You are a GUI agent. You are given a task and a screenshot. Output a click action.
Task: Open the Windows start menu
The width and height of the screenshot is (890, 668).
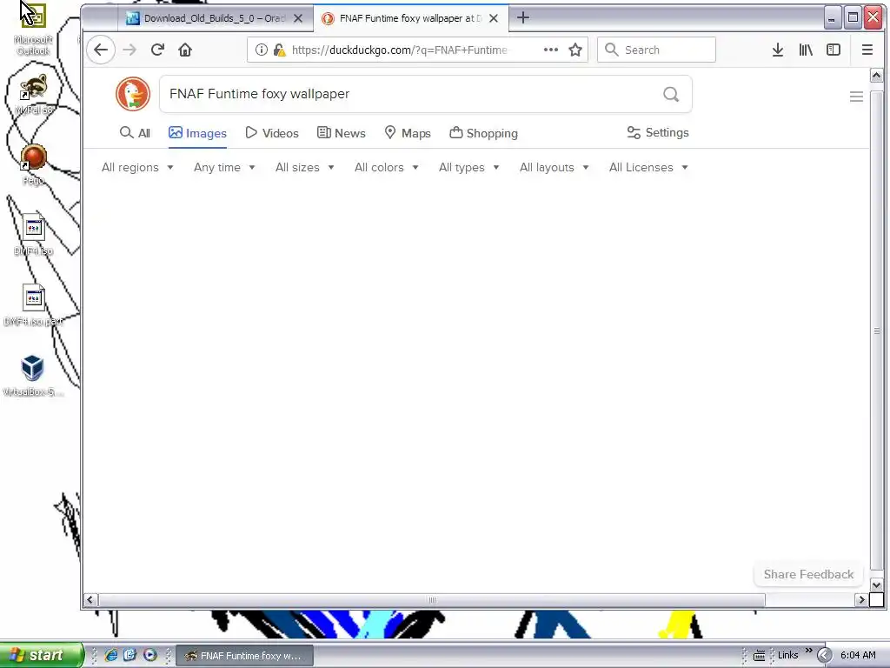click(x=40, y=656)
